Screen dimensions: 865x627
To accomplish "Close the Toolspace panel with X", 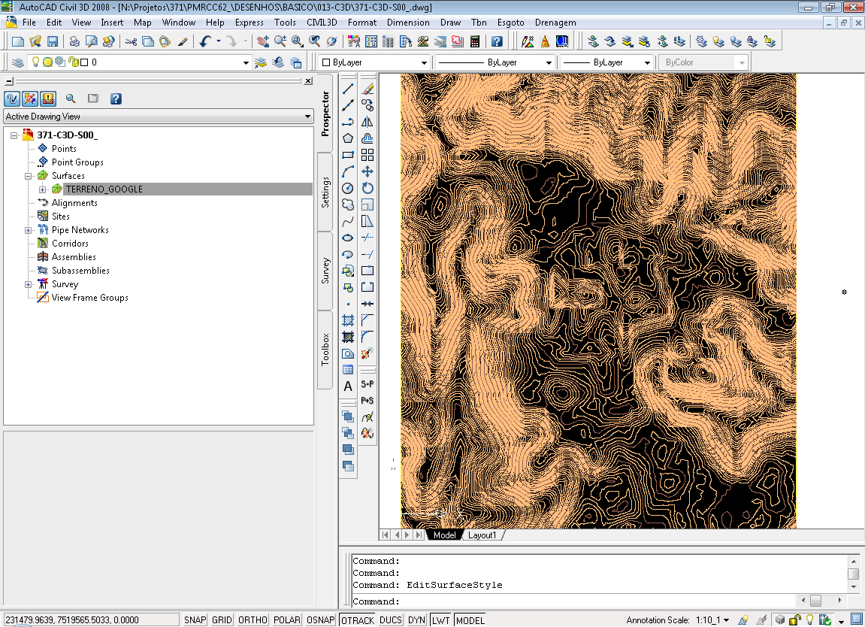I will pos(308,81).
